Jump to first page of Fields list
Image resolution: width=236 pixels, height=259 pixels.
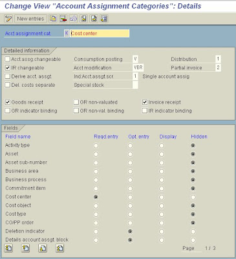point(8,248)
